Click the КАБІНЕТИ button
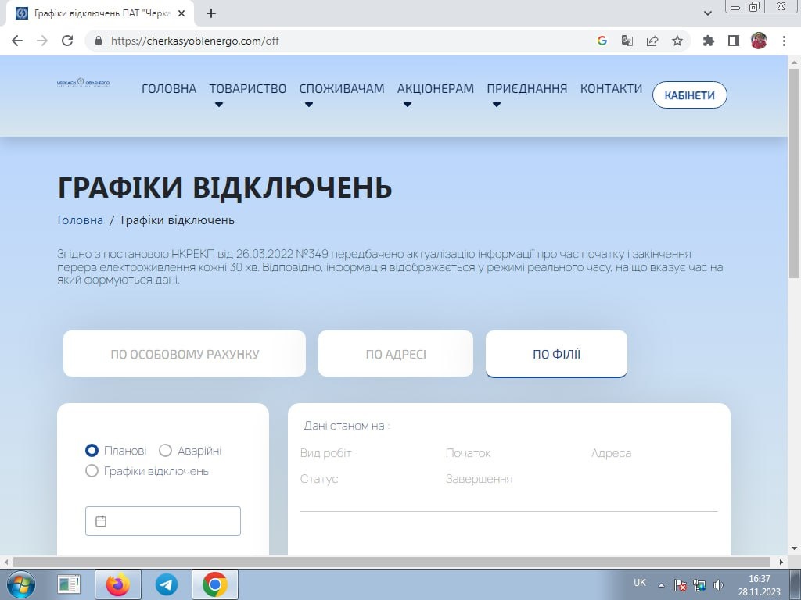Image resolution: width=801 pixels, height=600 pixels. point(689,95)
